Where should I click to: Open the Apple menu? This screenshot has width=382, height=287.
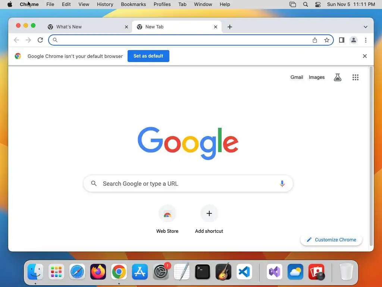point(10,4)
